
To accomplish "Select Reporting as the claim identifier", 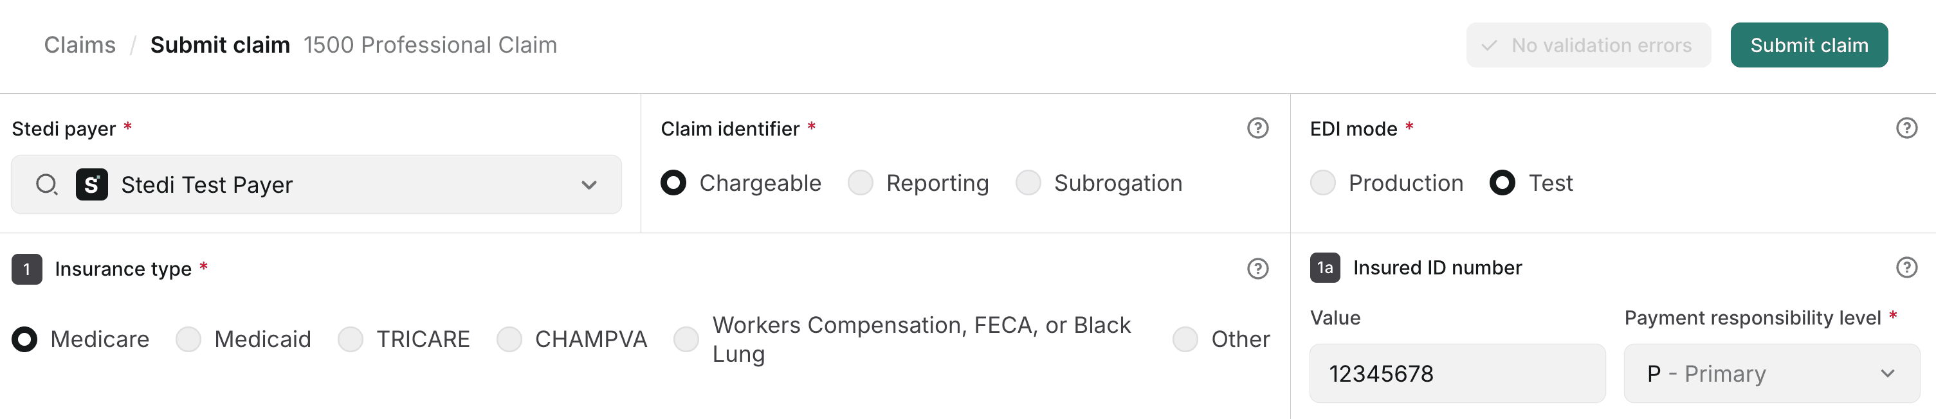I will click(861, 183).
